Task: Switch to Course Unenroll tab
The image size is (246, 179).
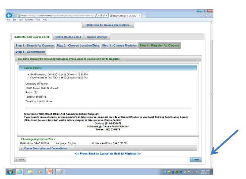Action: click(97, 37)
